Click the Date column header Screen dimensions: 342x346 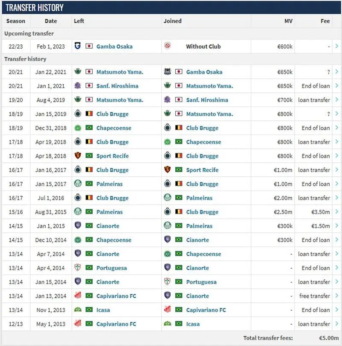coord(51,21)
